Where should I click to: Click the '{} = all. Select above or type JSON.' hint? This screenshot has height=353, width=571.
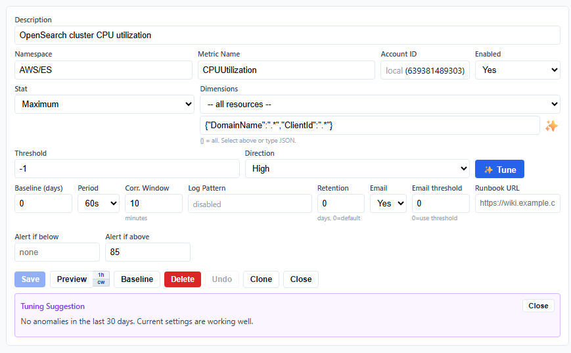(248, 141)
